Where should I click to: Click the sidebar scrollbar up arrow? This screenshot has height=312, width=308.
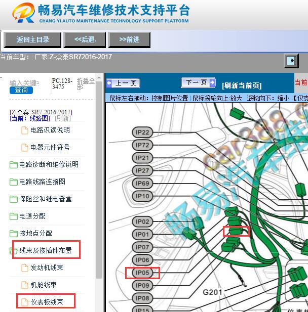point(99,77)
